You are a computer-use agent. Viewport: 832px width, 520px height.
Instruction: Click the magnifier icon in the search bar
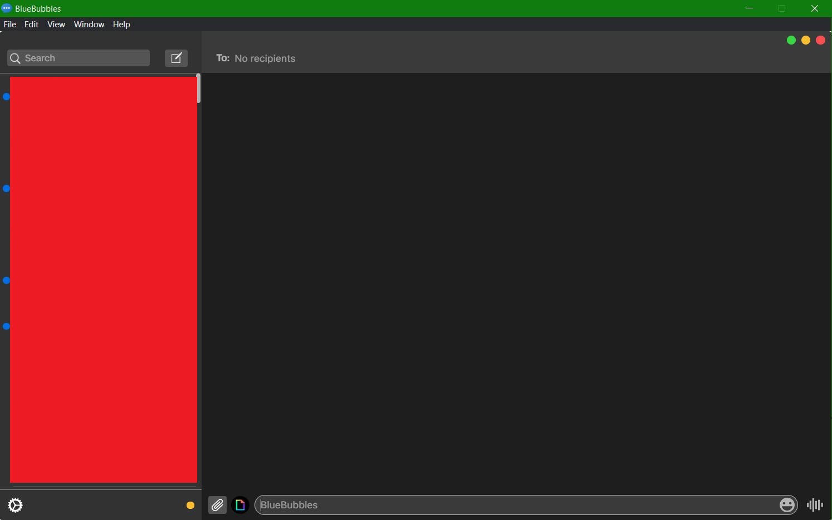point(15,58)
